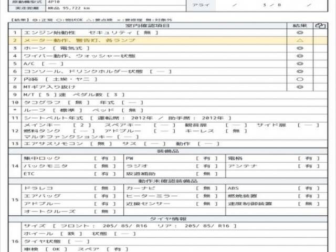The height and width of the screenshot is (252, 336).
Task: Click the バックモニタ equipment label
Action: coord(46,166)
